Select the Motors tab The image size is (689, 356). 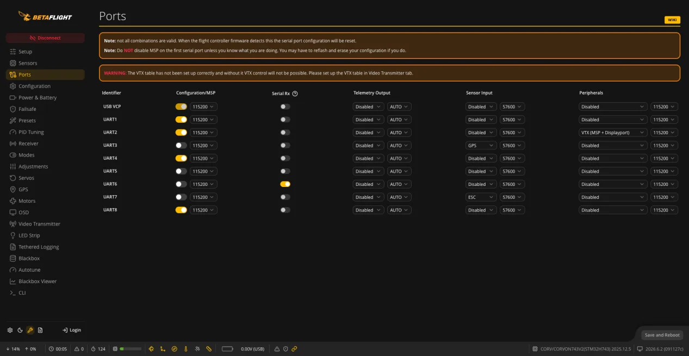(x=45, y=201)
